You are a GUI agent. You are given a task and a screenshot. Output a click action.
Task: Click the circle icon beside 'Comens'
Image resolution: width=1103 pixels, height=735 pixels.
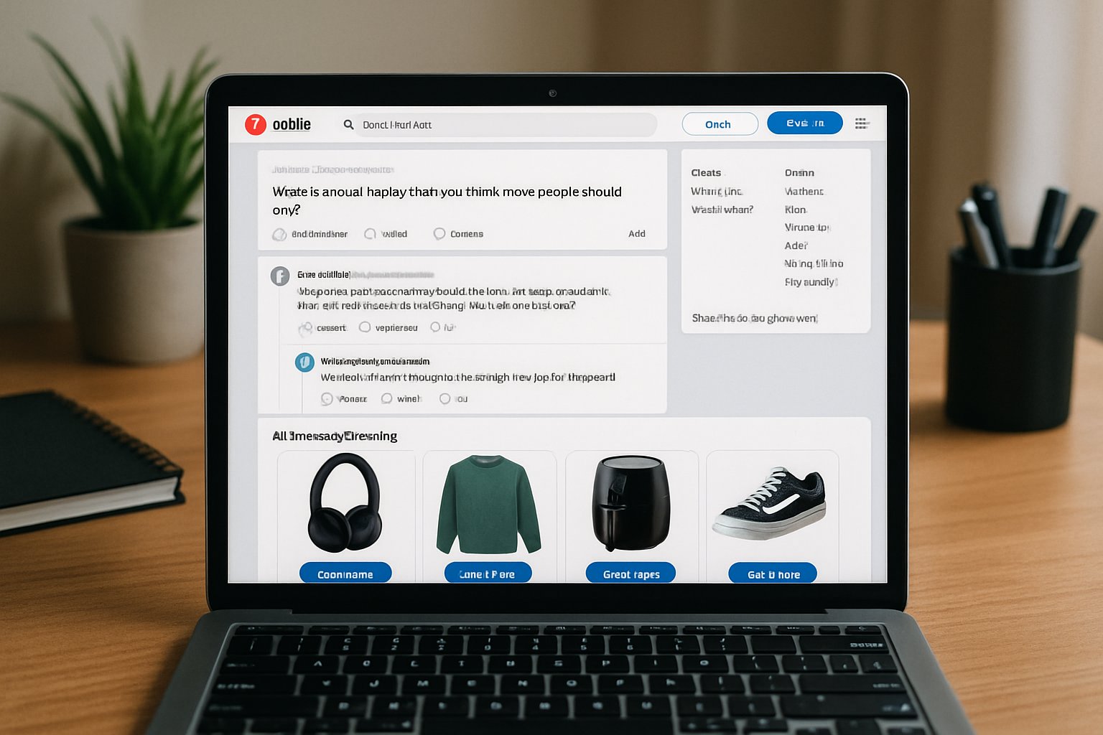[439, 234]
